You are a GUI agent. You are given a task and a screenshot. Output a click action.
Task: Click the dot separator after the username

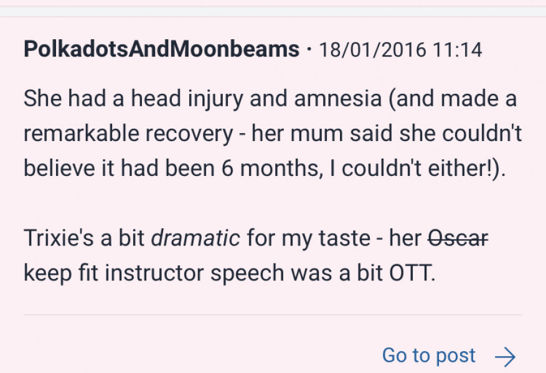309,50
